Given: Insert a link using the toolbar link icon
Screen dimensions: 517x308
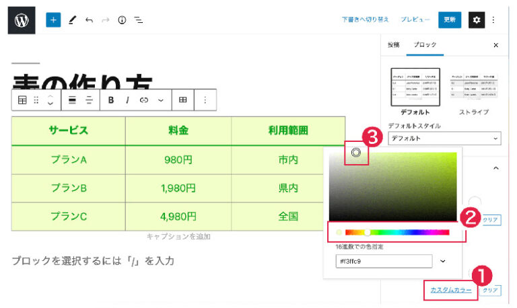Looking at the screenshot, I should [x=143, y=100].
